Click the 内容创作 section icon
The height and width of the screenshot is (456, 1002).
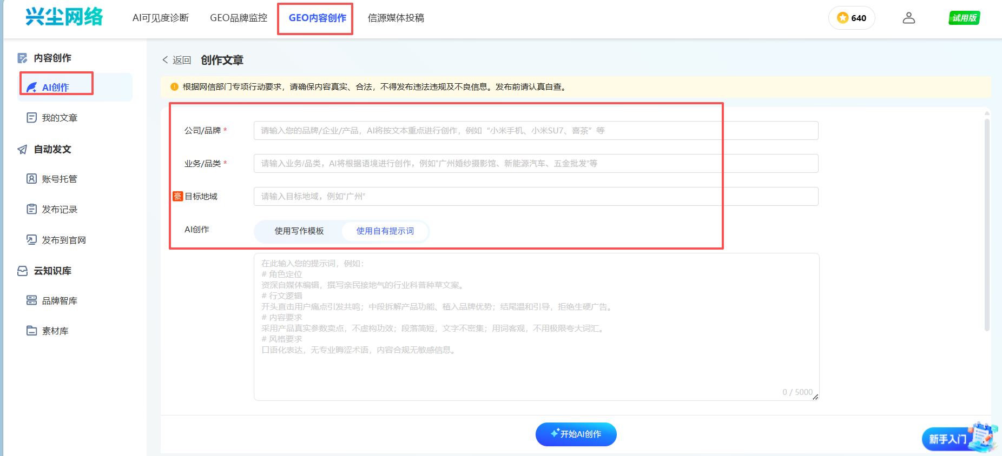click(x=22, y=58)
